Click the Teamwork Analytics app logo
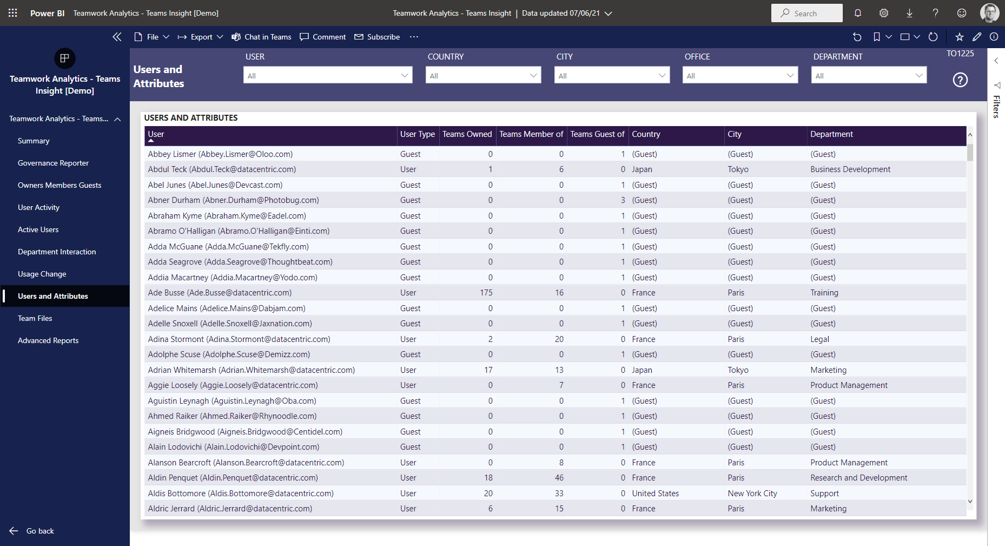The width and height of the screenshot is (1005, 546). coord(65,58)
